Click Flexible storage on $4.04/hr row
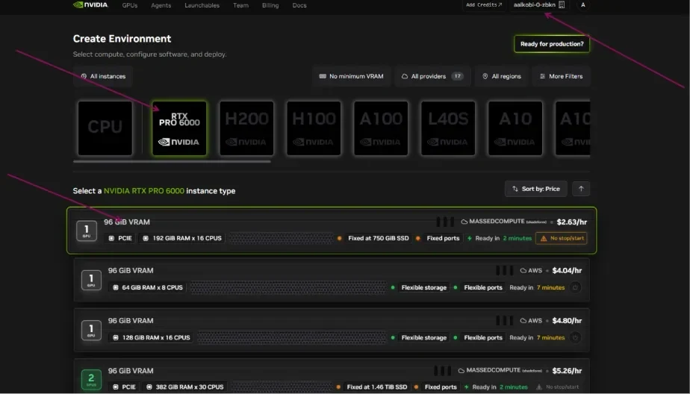690x394 pixels. click(x=423, y=287)
